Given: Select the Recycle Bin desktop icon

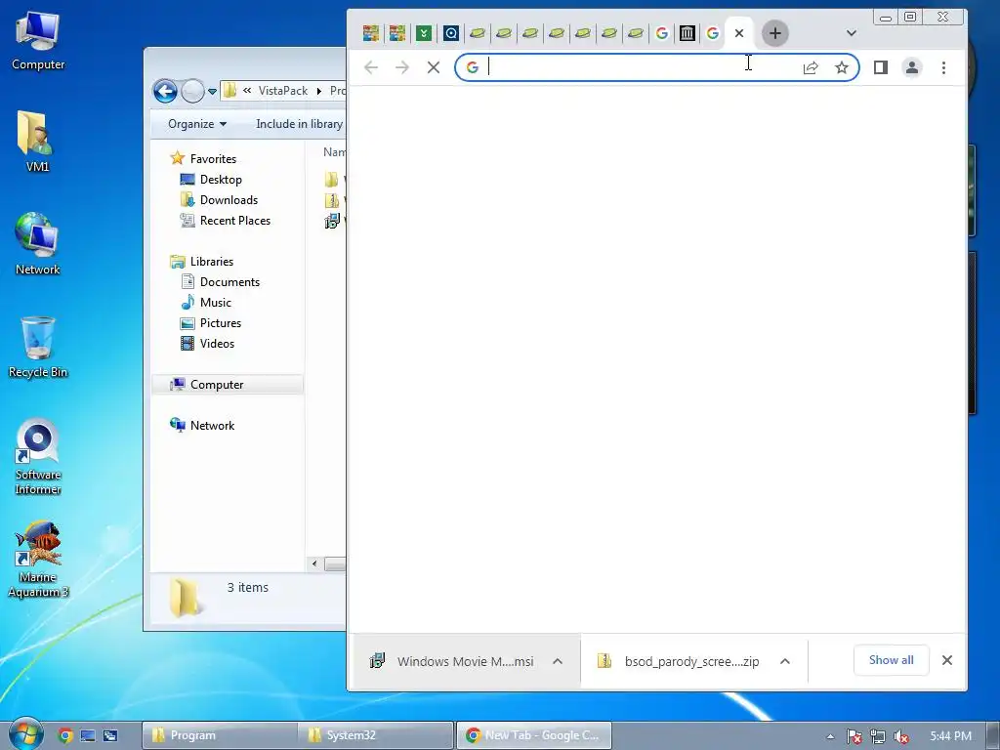Looking at the screenshot, I should click(x=38, y=347).
